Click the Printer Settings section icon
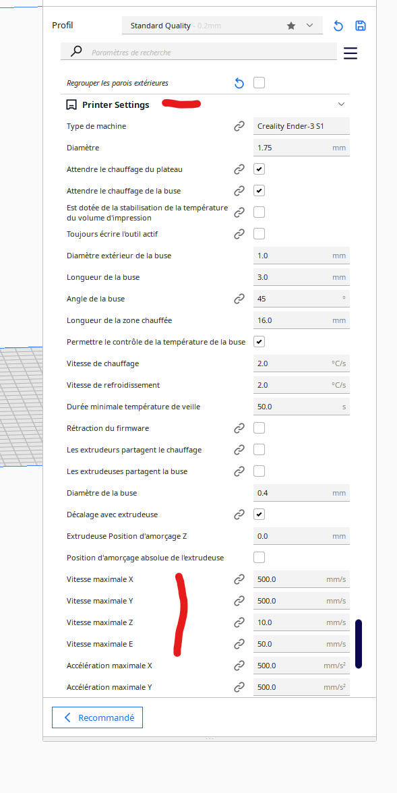 pyautogui.click(x=71, y=105)
